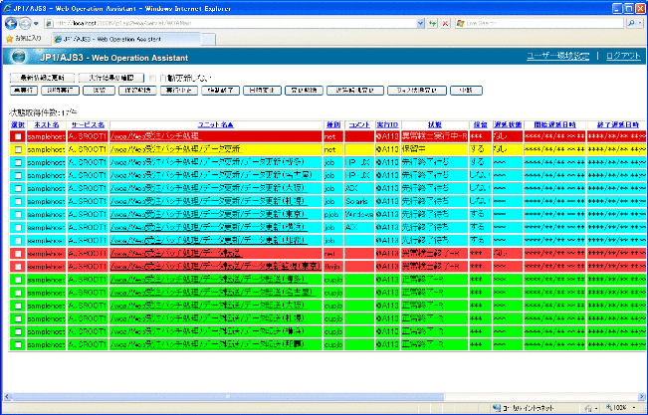Toggle the 自動更新しない auto-refresh checkbox
Viewport: 648px width, 415px height.
coord(152,77)
